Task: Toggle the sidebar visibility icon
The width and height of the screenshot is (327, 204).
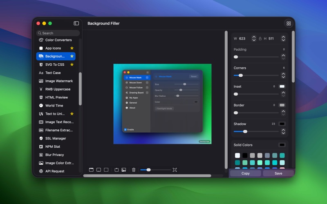Action: coord(76,24)
